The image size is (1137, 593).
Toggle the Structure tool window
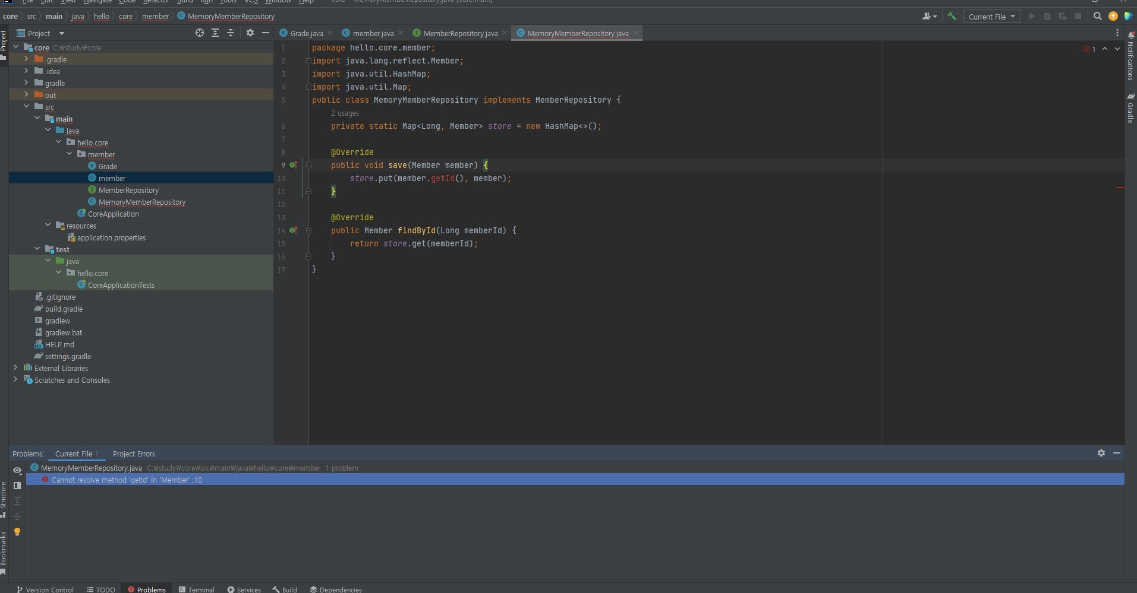[4, 499]
